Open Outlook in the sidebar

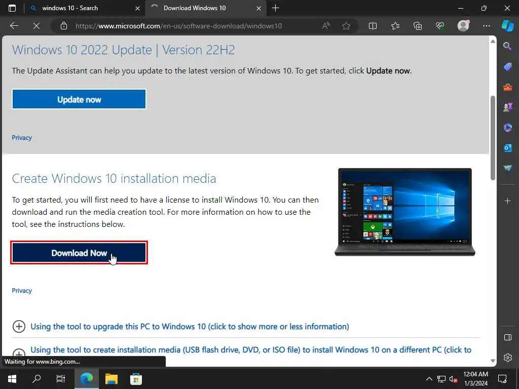pyautogui.click(x=508, y=148)
